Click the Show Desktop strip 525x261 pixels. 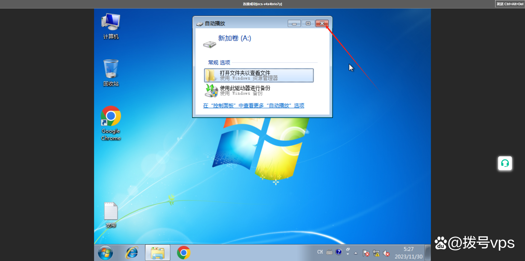coord(428,253)
